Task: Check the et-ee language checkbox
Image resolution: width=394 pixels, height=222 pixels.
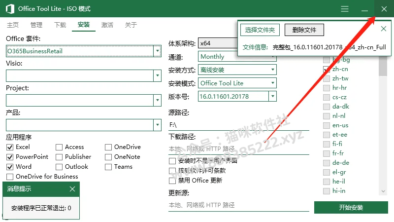Action: point(327,135)
